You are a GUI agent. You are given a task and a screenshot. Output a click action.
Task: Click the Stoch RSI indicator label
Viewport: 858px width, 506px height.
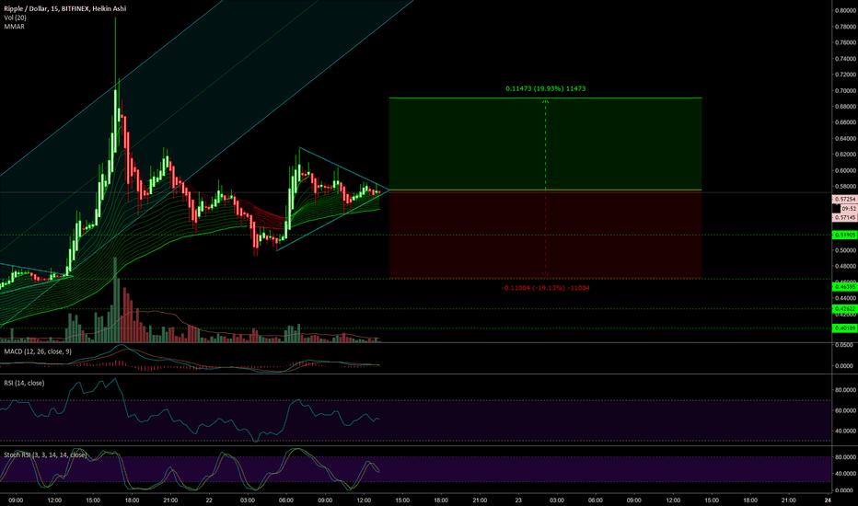point(45,454)
